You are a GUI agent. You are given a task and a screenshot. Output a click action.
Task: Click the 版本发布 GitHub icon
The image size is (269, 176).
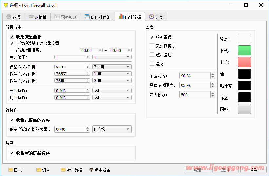pos(91,170)
